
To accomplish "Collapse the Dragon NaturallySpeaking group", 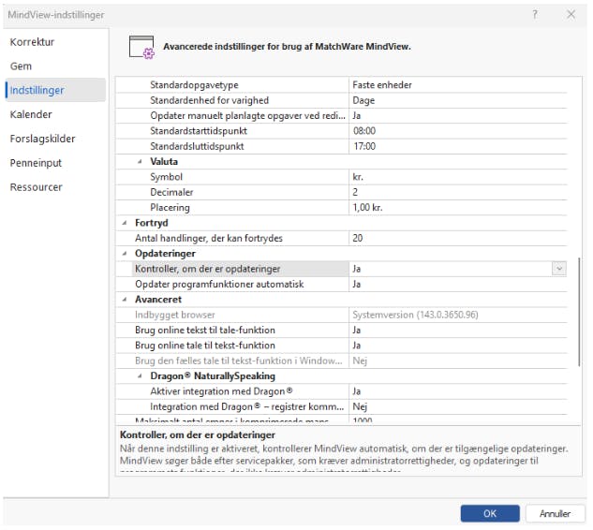I will point(141,375).
